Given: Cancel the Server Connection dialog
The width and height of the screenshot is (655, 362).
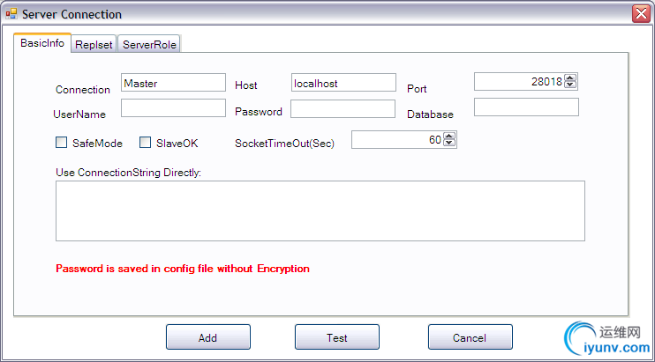Looking at the screenshot, I should pyautogui.click(x=470, y=337).
